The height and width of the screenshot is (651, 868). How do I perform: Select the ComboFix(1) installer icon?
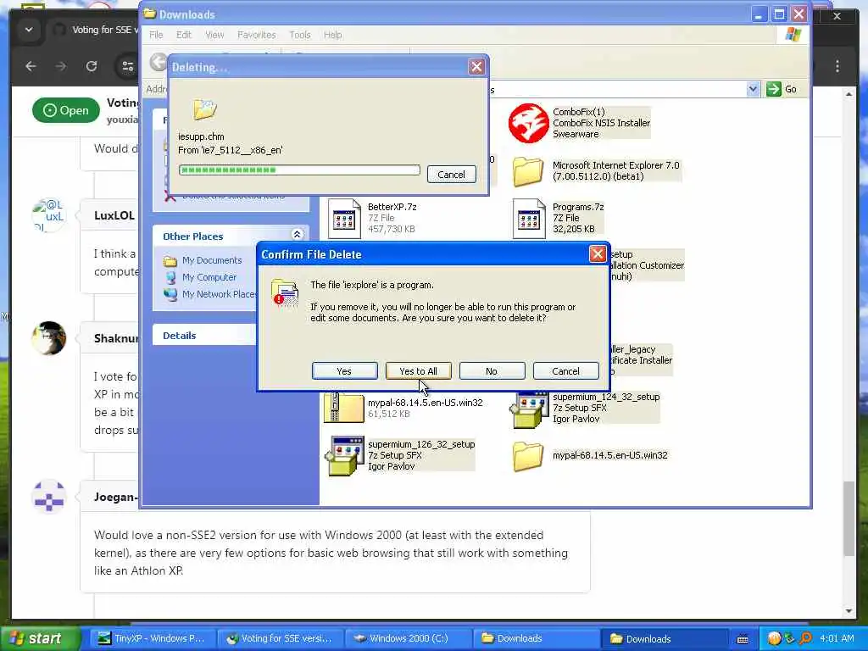[528, 123]
